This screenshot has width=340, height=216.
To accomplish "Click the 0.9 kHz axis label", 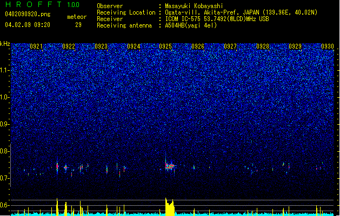I will pos(5,124).
